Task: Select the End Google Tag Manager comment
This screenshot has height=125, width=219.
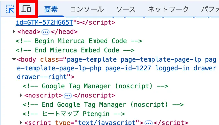Action: click(x=103, y=105)
